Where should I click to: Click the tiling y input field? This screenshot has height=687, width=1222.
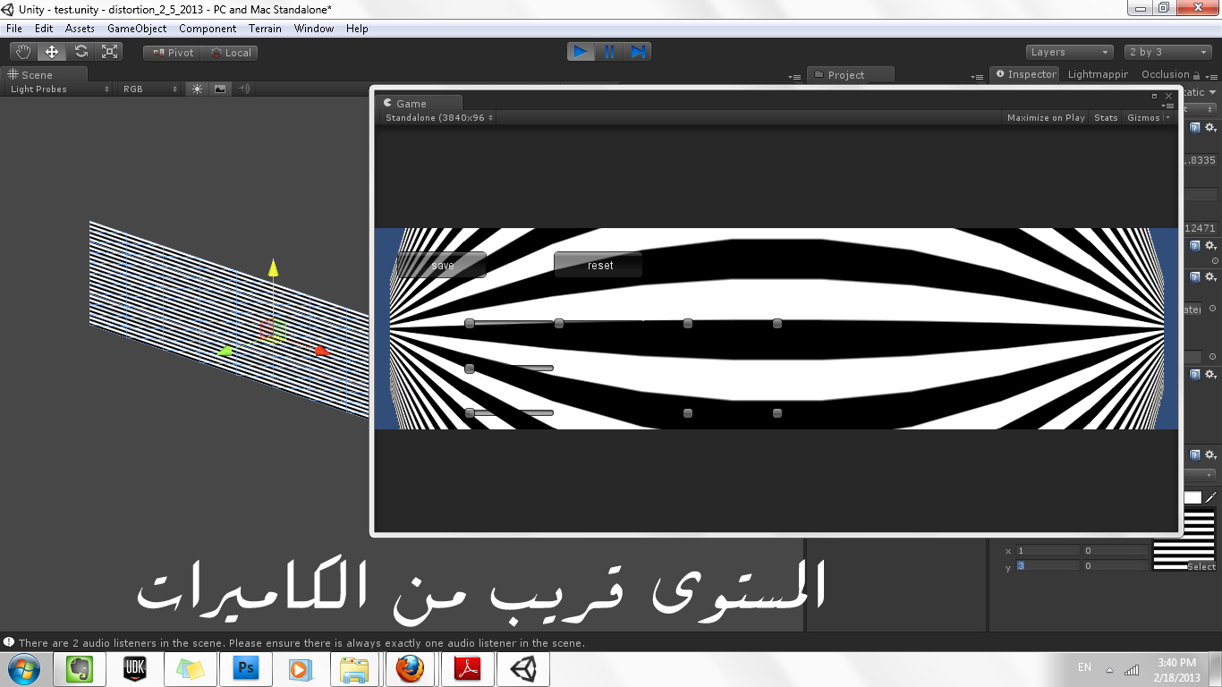click(x=1048, y=565)
